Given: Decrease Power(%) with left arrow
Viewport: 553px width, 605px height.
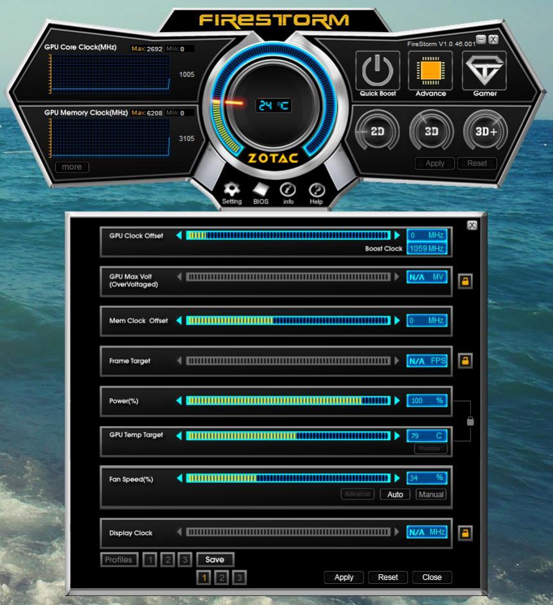Looking at the screenshot, I should [179, 400].
